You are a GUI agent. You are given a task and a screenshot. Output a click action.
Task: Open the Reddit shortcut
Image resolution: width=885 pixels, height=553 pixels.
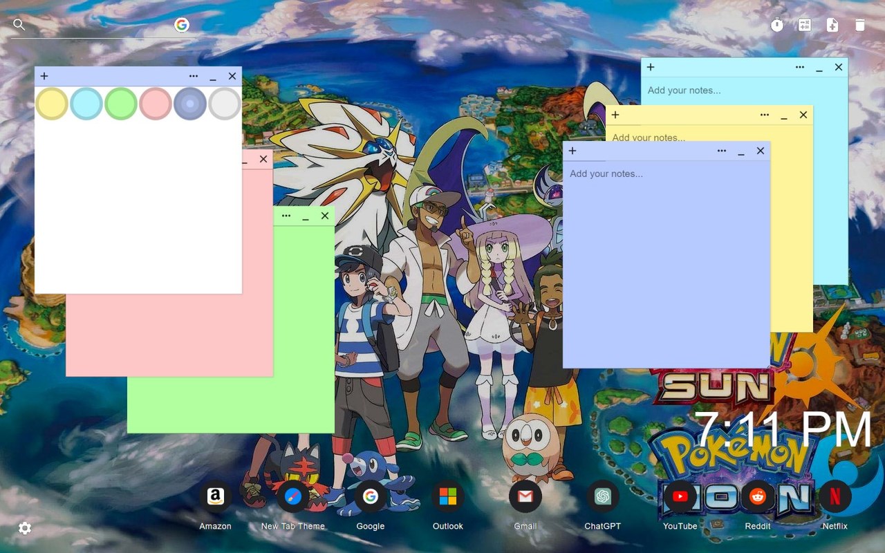point(758,496)
